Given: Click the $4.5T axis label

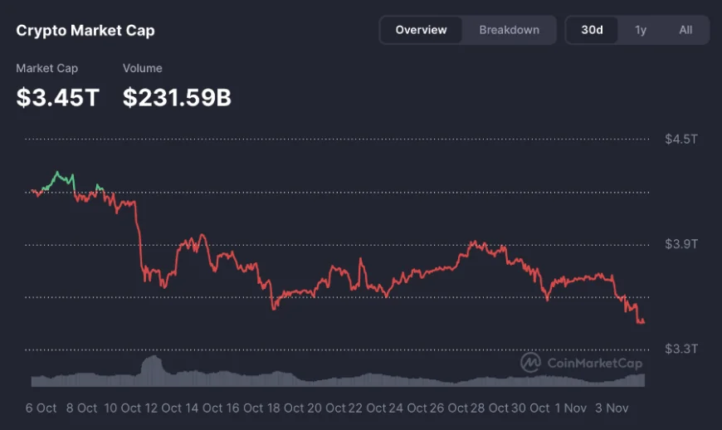Looking at the screenshot, I should tap(681, 139).
